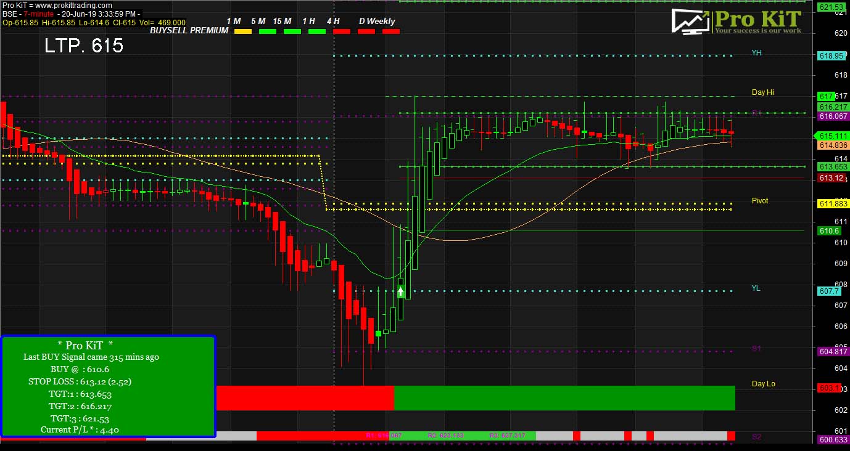The width and height of the screenshot is (850, 451).
Task: Click the yellow 1 M signal indicator
Action: pyautogui.click(x=243, y=31)
